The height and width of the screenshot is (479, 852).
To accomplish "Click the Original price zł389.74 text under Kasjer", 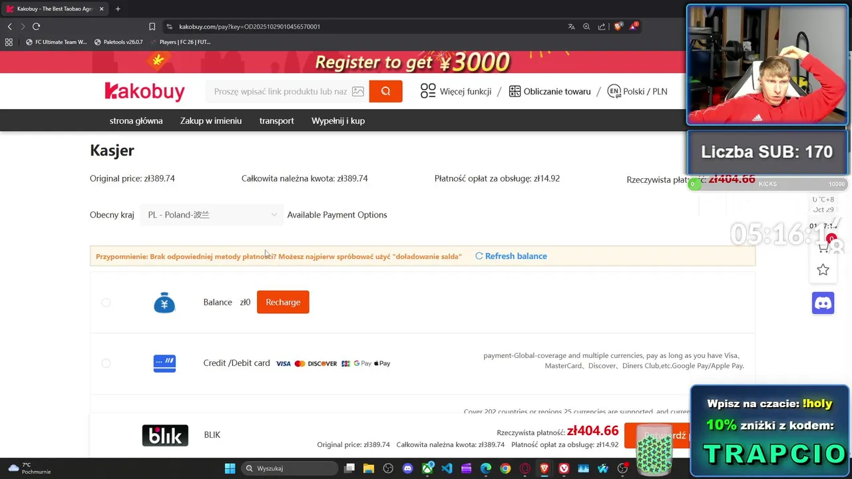I will click(x=132, y=178).
